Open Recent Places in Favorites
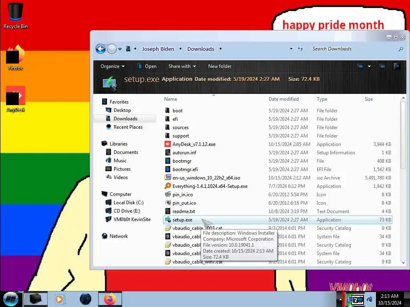The width and height of the screenshot is (410, 307). pos(128,127)
